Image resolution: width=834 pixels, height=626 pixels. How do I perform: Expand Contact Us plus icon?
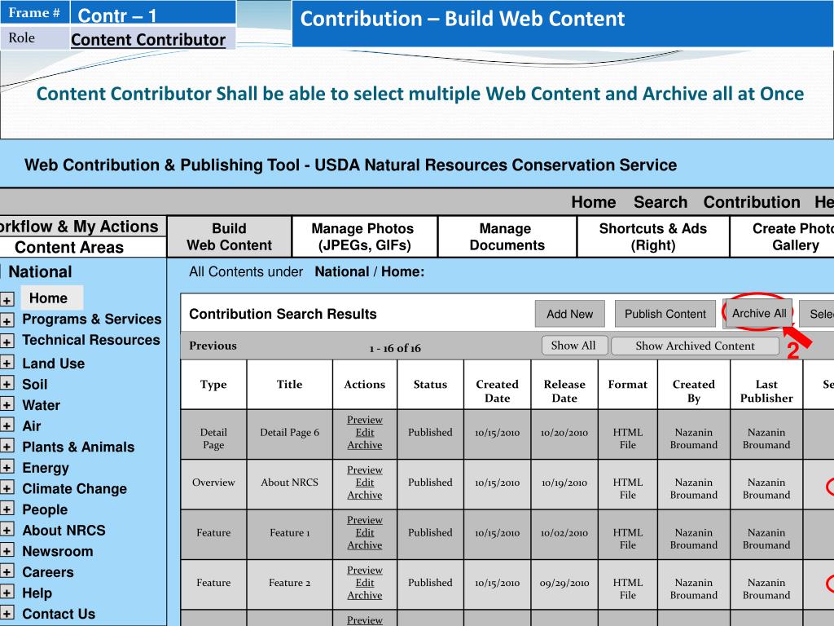click(x=7, y=613)
